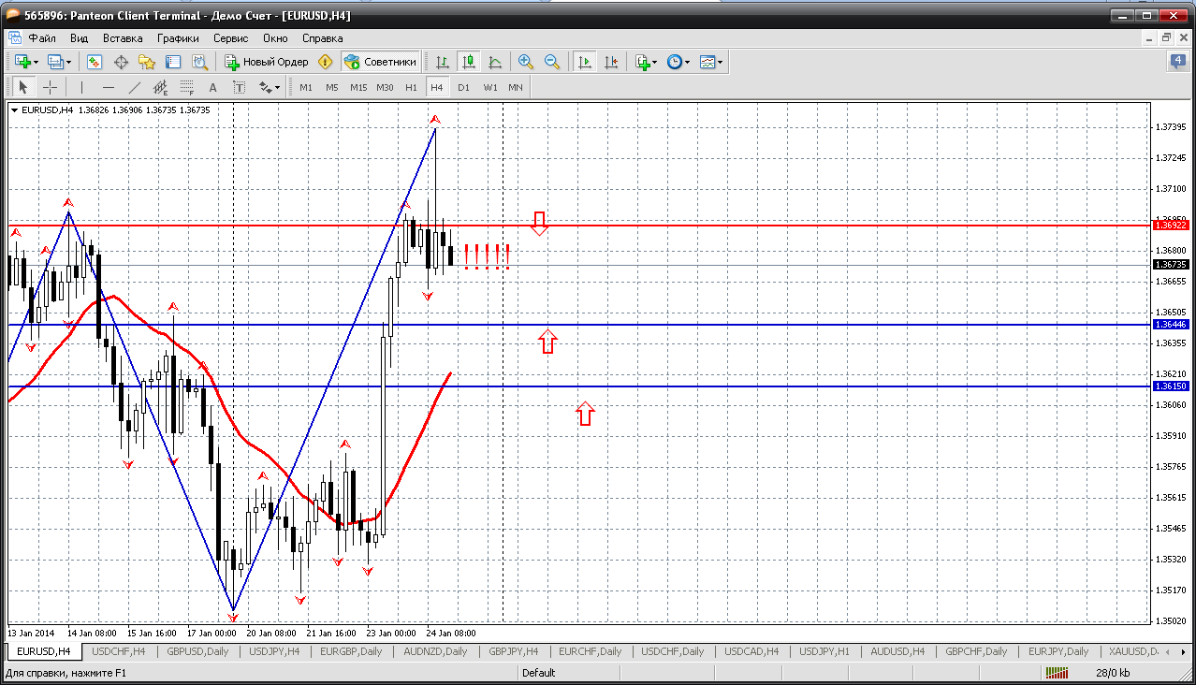Click the connection status bars icon

pyautogui.click(x=1057, y=672)
